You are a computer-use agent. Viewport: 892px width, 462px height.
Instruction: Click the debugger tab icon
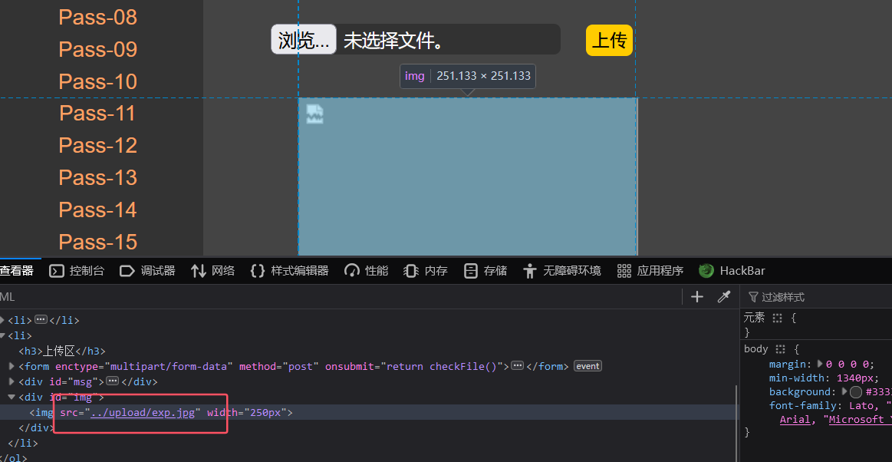tap(127, 271)
